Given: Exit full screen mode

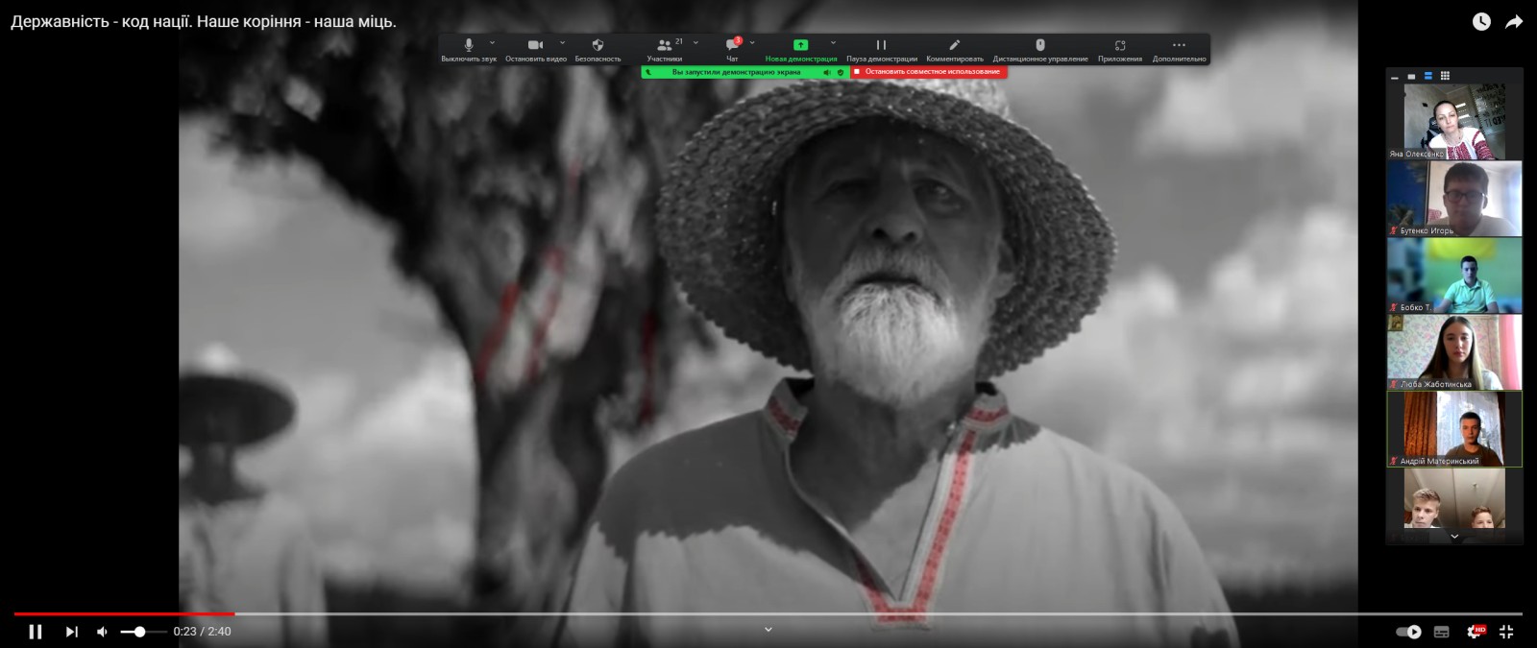Looking at the screenshot, I should click(x=1506, y=632).
